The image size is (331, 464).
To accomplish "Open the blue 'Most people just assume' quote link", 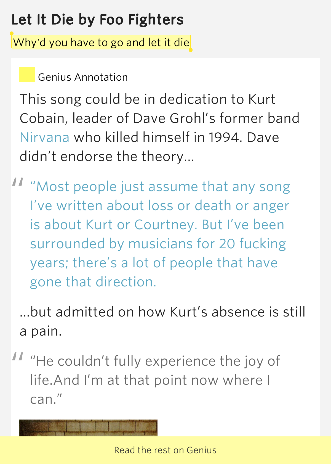I will tap(160, 234).
